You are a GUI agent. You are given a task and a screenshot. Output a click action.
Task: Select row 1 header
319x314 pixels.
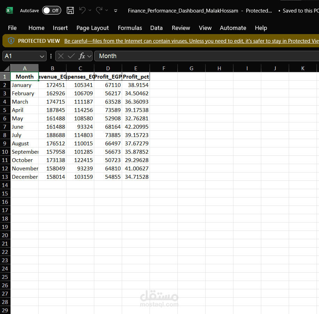tap(5, 77)
